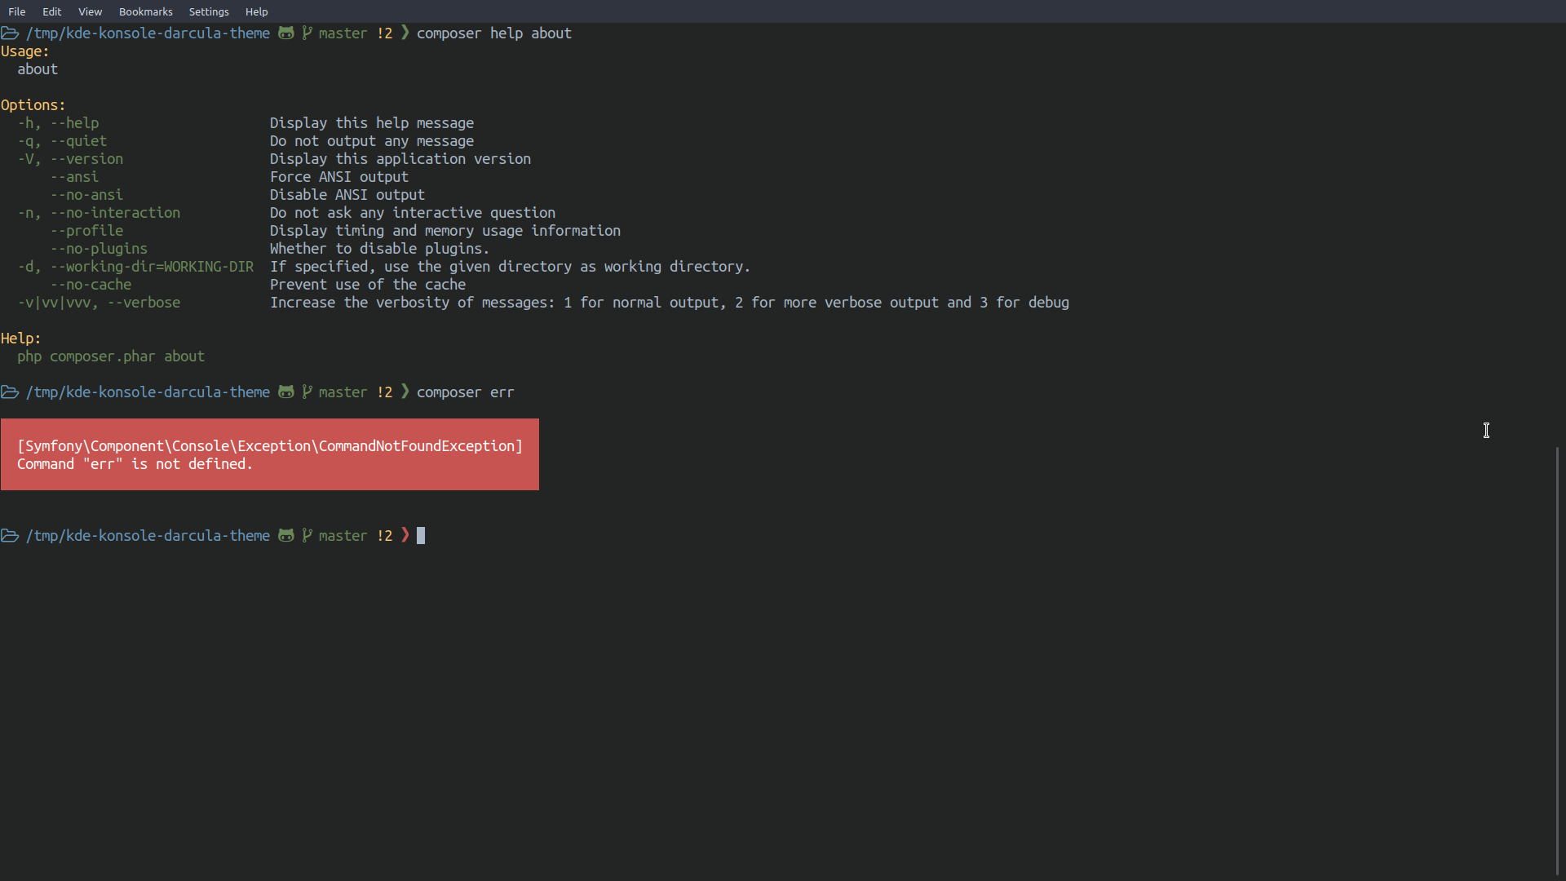The image size is (1566, 881).
Task: Open the View menu
Action: [90, 11]
